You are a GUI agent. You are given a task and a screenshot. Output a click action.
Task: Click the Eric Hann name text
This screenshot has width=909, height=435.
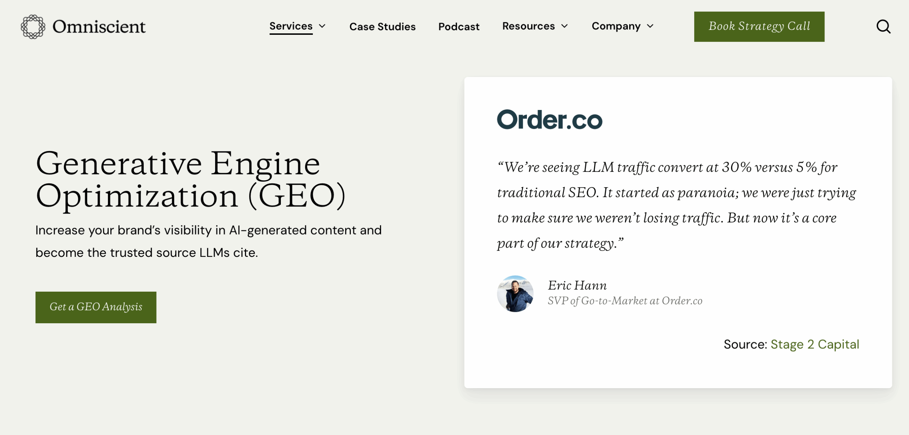click(x=577, y=285)
